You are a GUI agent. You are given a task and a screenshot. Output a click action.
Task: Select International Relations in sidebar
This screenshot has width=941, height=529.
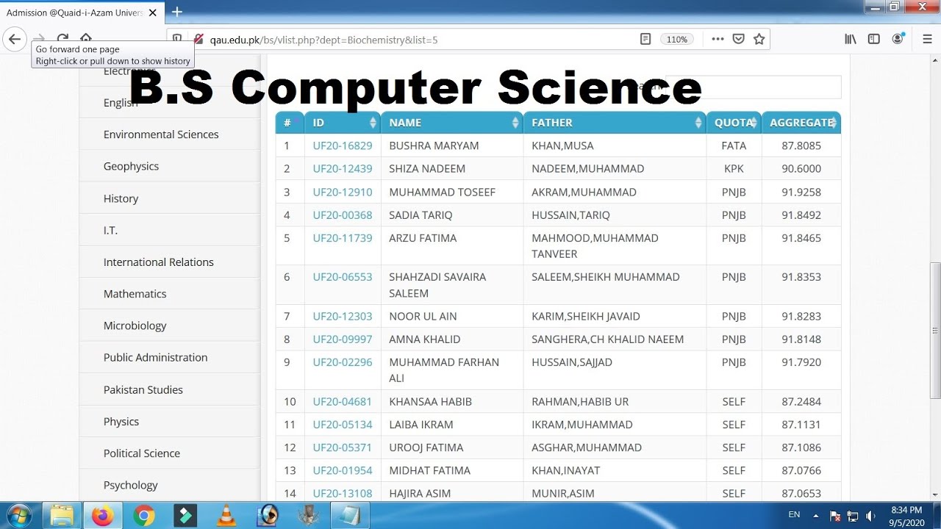click(158, 262)
